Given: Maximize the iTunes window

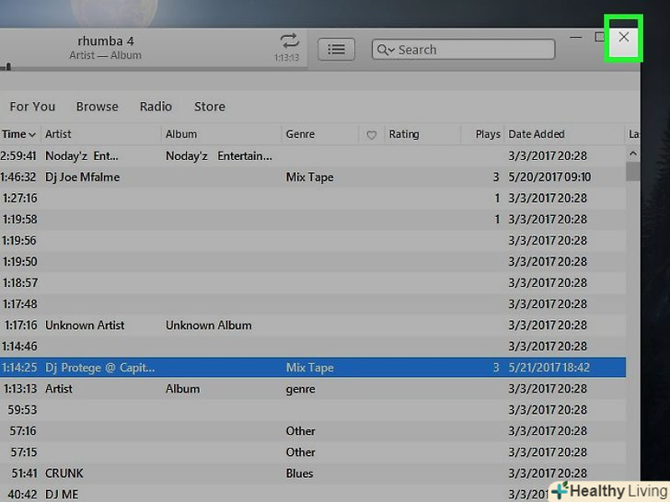Looking at the screenshot, I should [600, 38].
